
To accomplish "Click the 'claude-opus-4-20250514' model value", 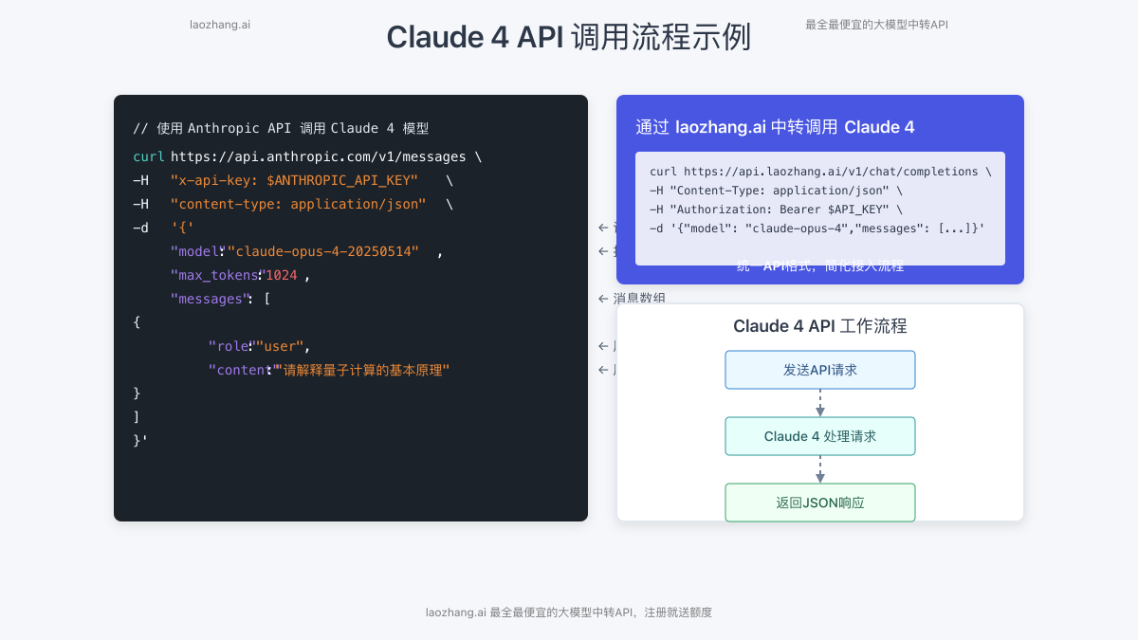I will pyautogui.click(x=322, y=251).
